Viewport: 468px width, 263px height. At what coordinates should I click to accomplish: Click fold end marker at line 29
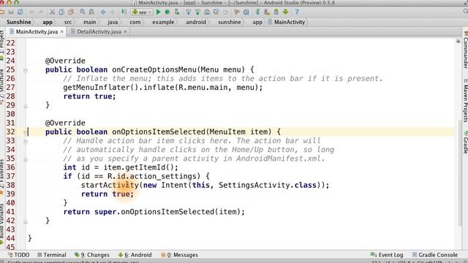26,106
